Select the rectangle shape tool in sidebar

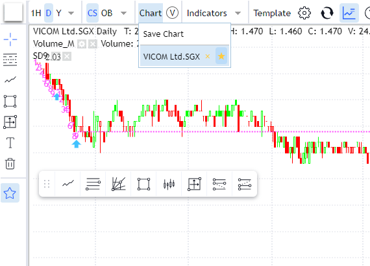pyautogui.click(x=10, y=101)
